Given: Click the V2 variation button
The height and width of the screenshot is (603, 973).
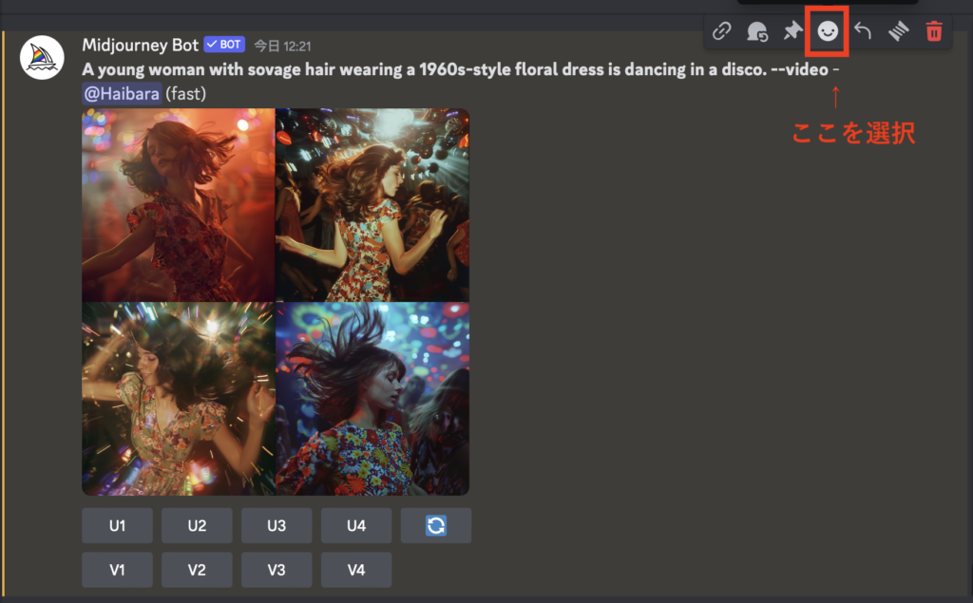Looking at the screenshot, I should click(197, 570).
